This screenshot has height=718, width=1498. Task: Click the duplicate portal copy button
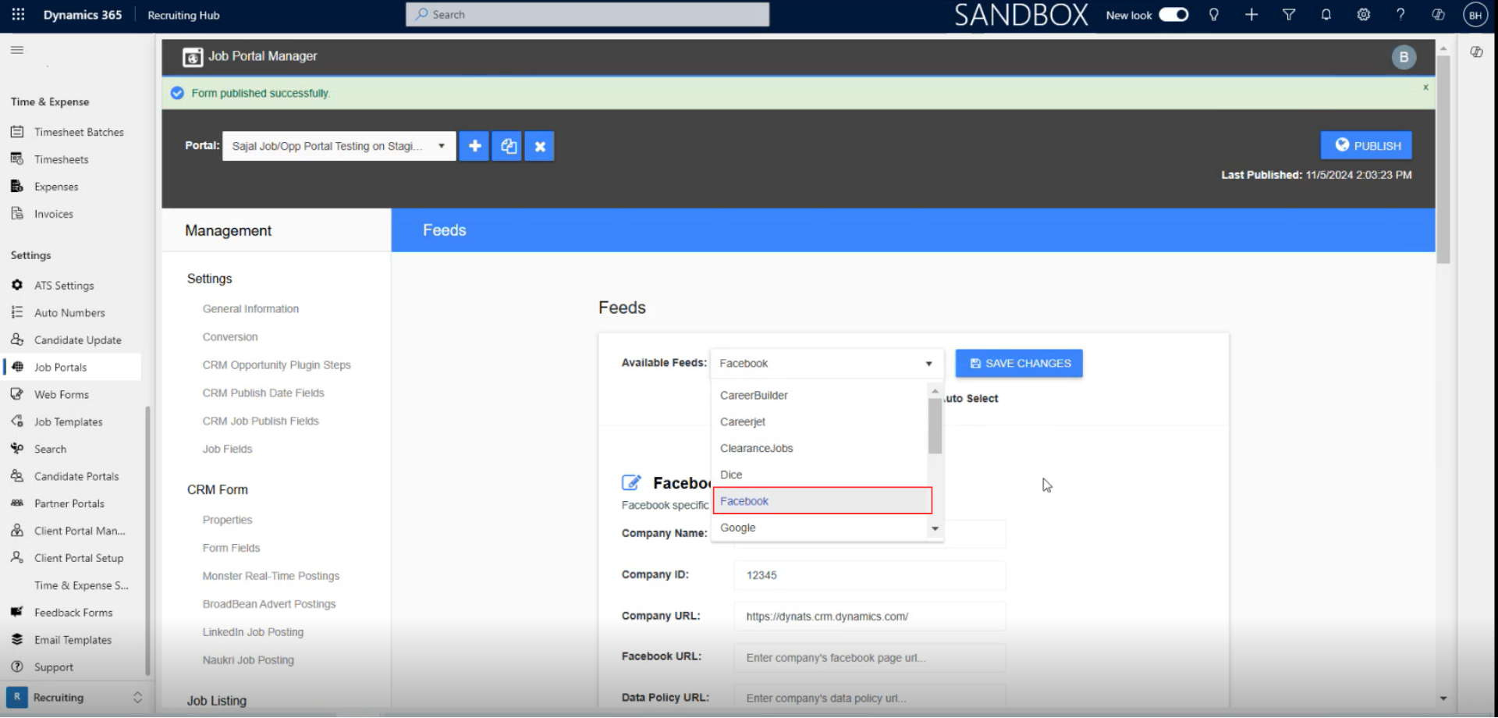(507, 146)
